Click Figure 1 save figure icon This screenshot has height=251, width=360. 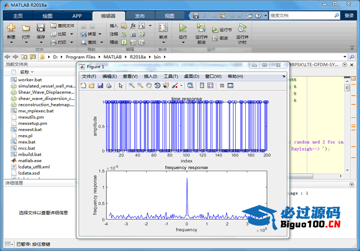click(100, 85)
